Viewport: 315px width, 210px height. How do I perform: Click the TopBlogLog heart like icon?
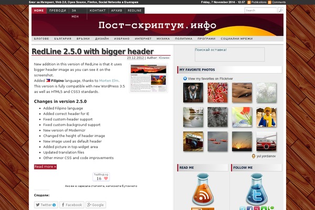pyautogui.click(x=106, y=178)
